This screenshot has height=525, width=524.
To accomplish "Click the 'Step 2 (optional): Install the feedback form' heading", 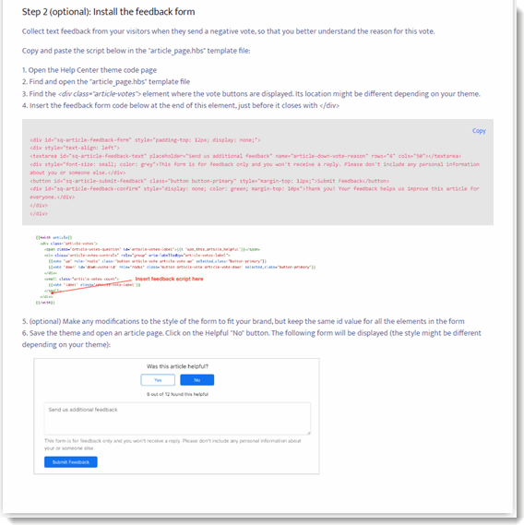I will [x=109, y=12].
